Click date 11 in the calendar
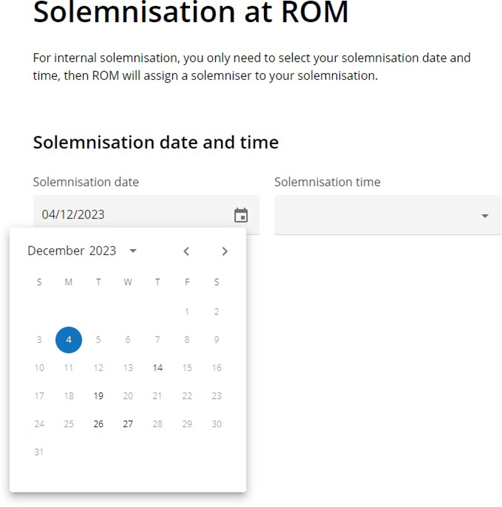Screen dimensions: 502x507 click(x=69, y=368)
